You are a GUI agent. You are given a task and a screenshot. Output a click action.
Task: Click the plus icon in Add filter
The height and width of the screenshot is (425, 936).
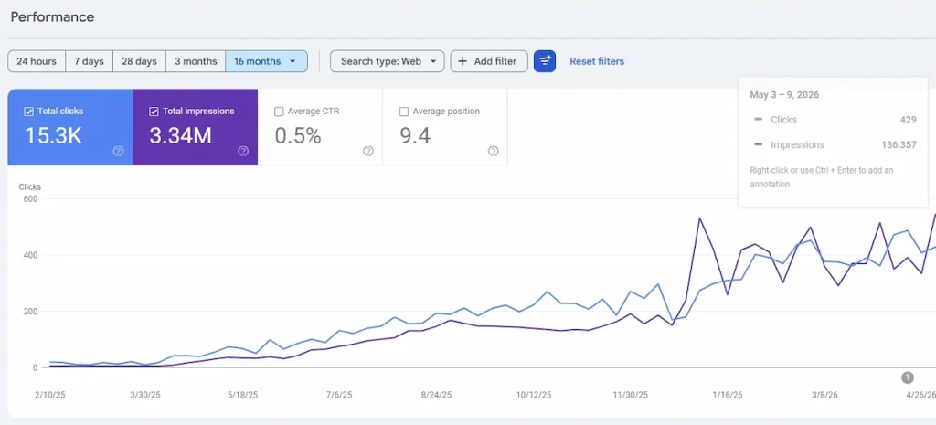tap(463, 61)
